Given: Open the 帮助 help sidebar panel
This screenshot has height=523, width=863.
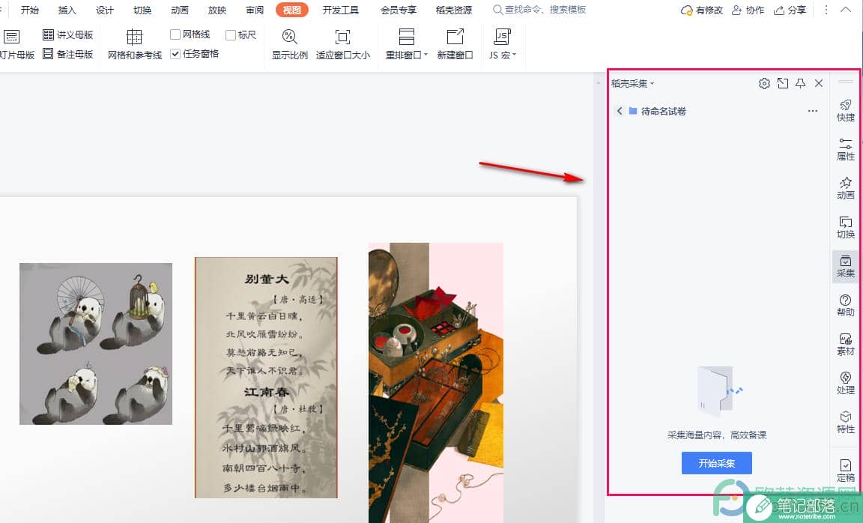Looking at the screenshot, I should [x=845, y=306].
